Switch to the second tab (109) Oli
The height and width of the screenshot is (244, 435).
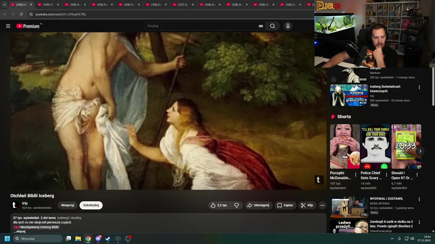point(49,5)
